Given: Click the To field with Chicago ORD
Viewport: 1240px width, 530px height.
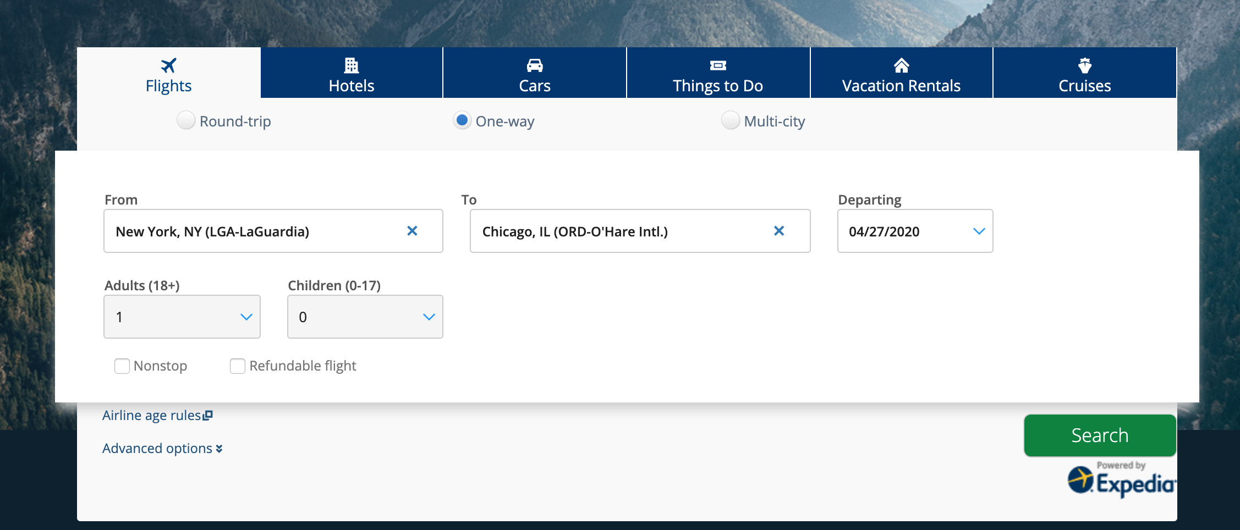Looking at the screenshot, I should [x=640, y=231].
